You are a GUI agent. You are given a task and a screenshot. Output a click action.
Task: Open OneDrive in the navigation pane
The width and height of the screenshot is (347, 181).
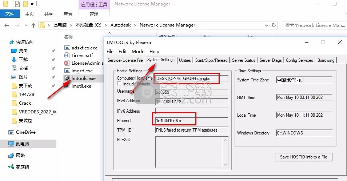[x=25, y=132]
